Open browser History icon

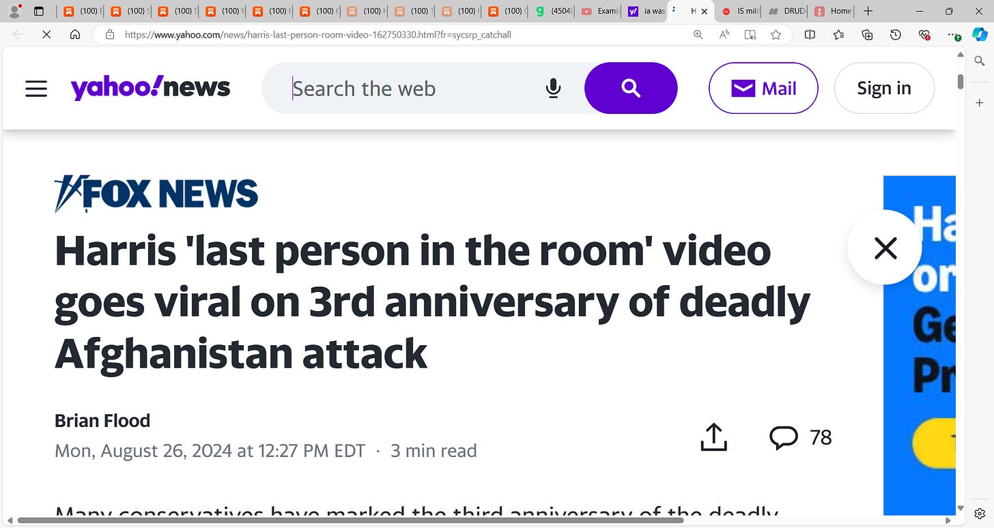coord(896,34)
